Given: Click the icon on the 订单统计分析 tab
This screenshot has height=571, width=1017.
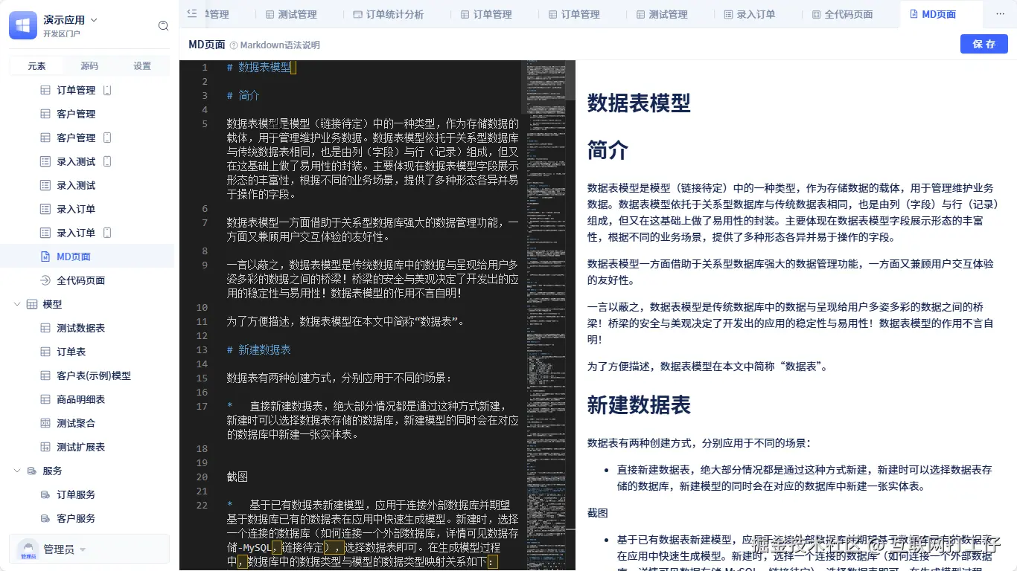Looking at the screenshot, I should click(357, 14).
